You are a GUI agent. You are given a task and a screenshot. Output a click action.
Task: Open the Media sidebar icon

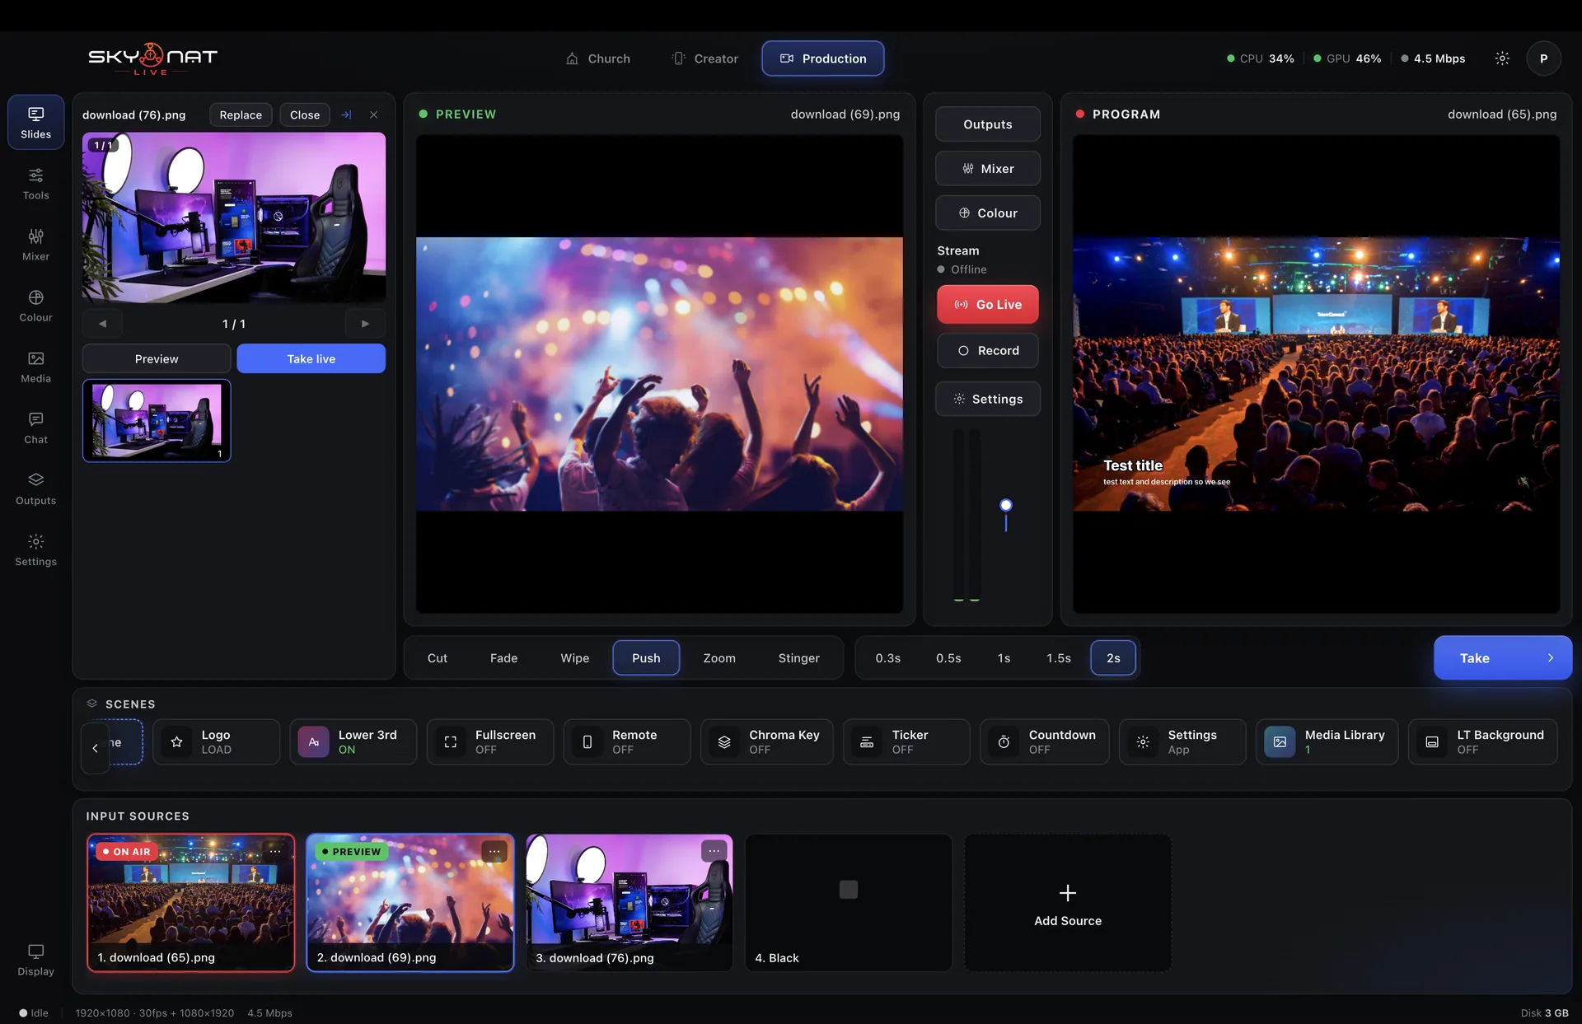35,367
